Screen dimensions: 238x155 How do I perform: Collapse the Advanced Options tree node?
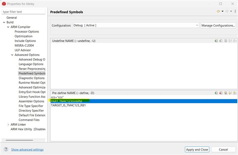pyautogui.click(x=12, y=55)
